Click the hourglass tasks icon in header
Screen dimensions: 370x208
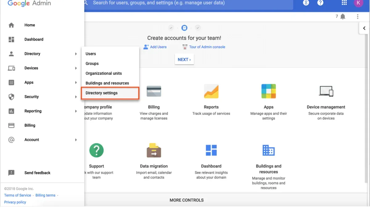tap(306, 3)
